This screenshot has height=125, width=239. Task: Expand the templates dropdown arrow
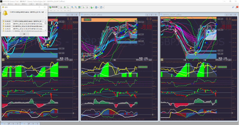tap(103, 7)
